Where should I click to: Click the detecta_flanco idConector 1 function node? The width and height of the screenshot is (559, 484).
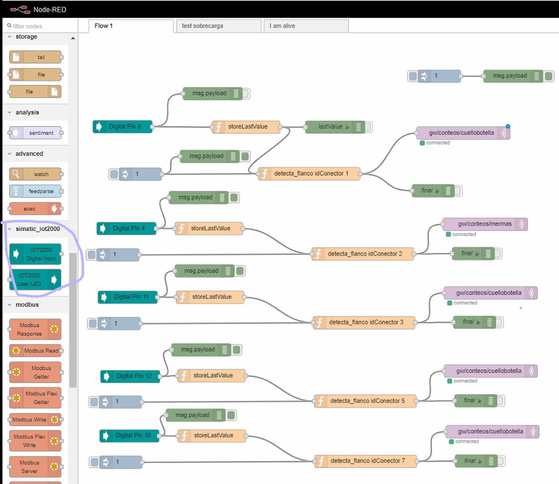pyautogui.click(x=309, y=174)
